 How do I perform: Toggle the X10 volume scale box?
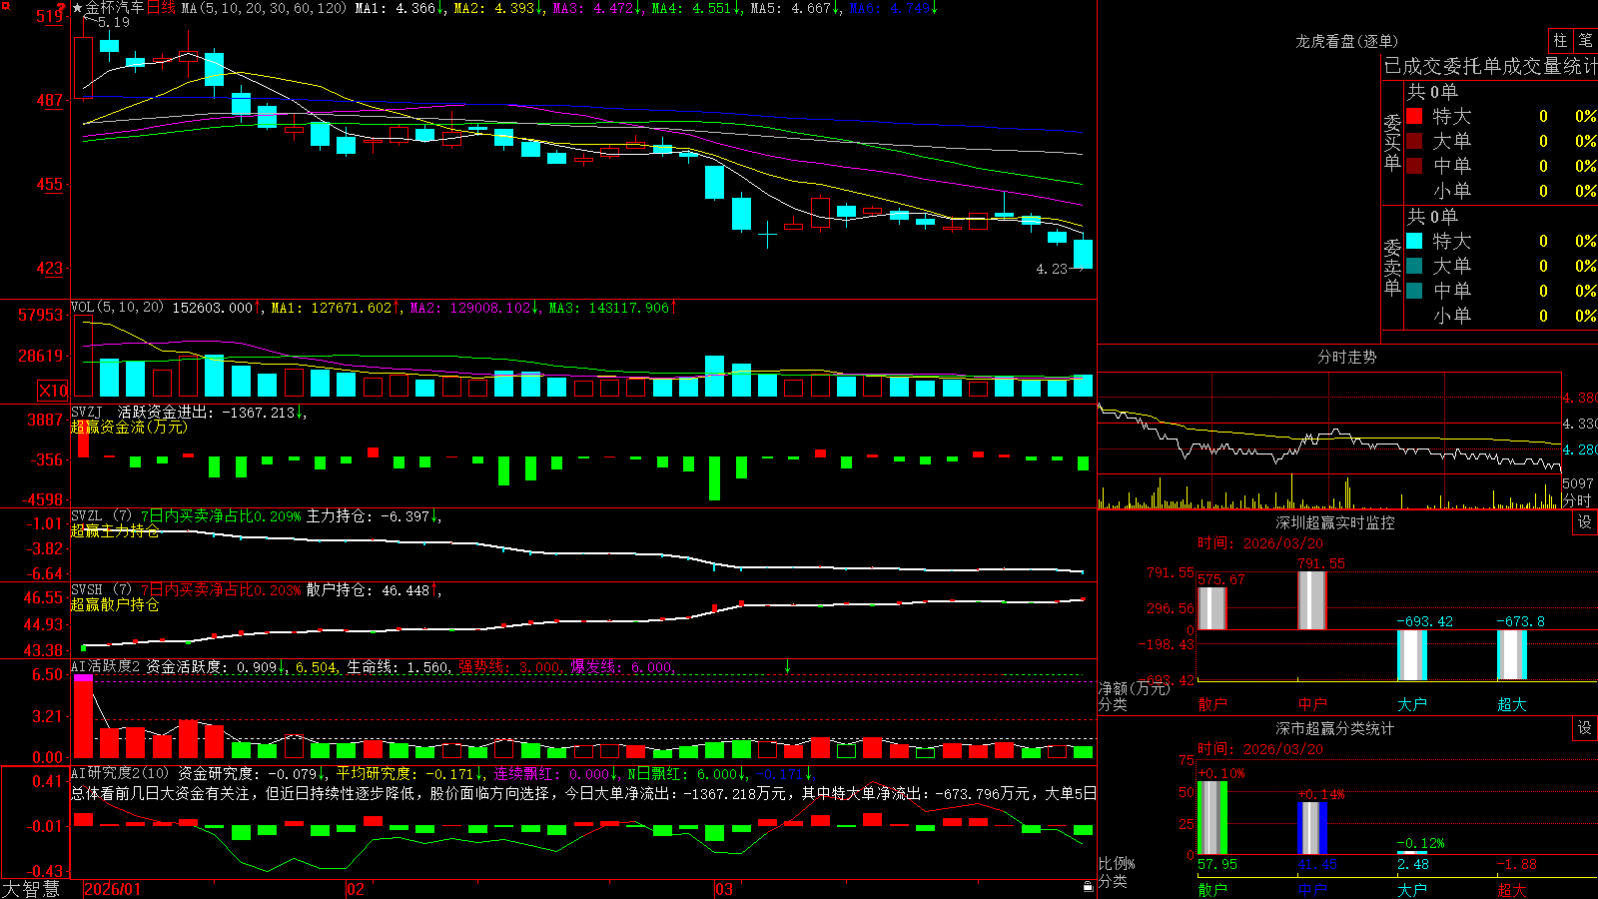pyautogui.click(x=53, y=391)
